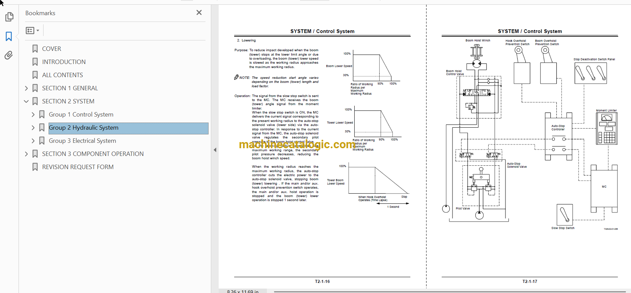The width and height of the screenshot is (631, 293).
Task: Expand SECTION 1 GENERAL bookmark
Action: [26, 88]
